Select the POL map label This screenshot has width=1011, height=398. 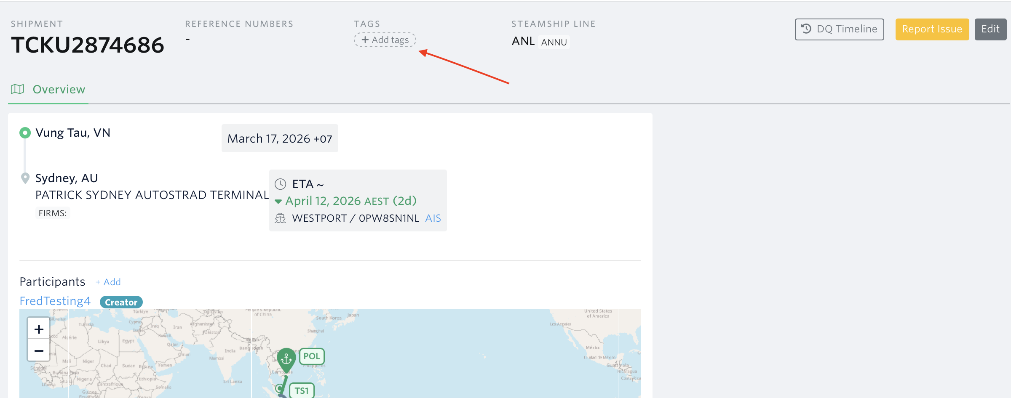coord(312,356)
